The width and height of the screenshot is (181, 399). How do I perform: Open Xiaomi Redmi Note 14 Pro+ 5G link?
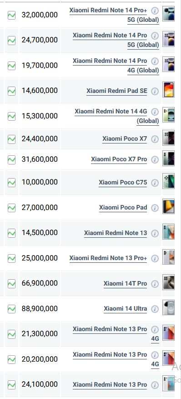114,15
